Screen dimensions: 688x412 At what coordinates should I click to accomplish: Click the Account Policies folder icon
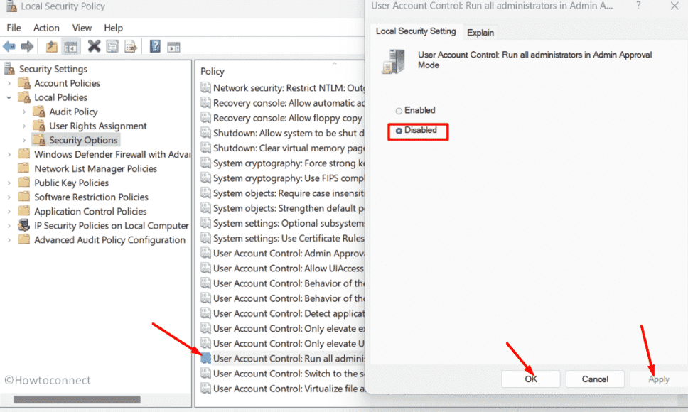(x=24, y=83)
